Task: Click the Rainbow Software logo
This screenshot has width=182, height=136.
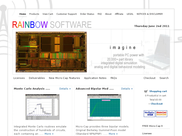Action: point(52,25)
